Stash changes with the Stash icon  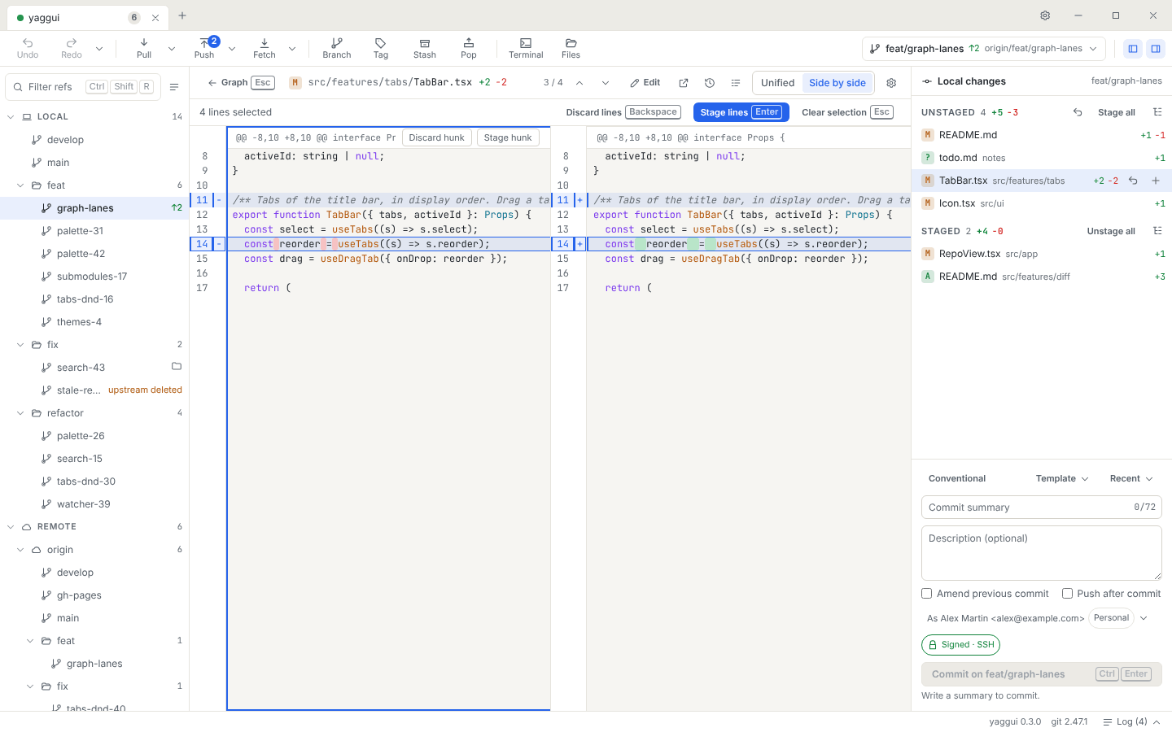pos(425,48)
